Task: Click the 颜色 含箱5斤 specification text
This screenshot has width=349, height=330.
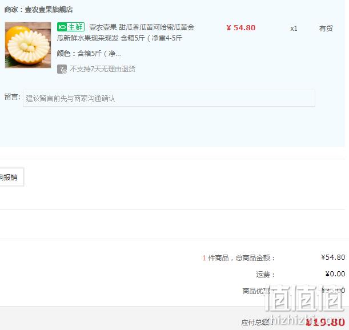Action: coord(89,54)
